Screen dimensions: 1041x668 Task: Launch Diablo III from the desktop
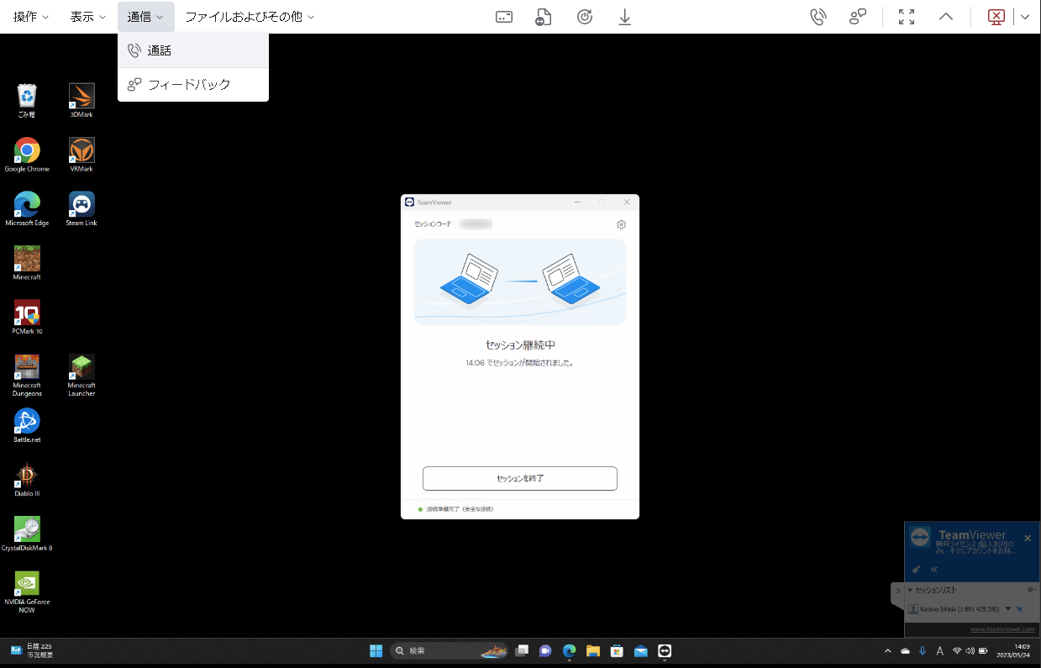tap(26, 479)
